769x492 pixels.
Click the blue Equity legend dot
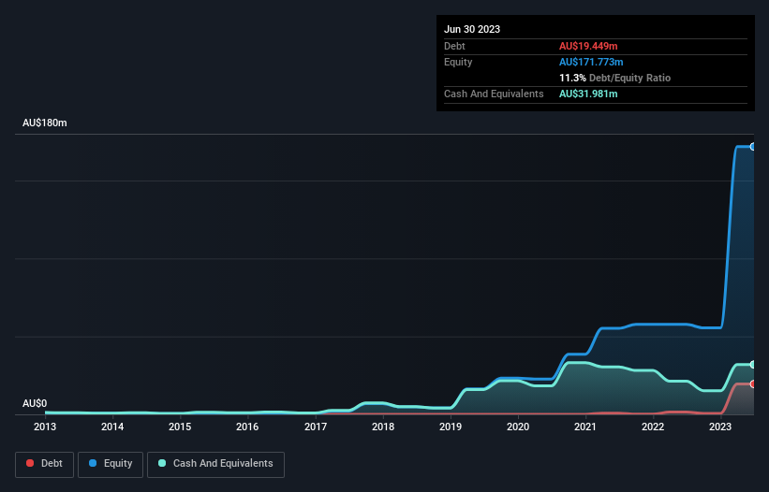93,463
